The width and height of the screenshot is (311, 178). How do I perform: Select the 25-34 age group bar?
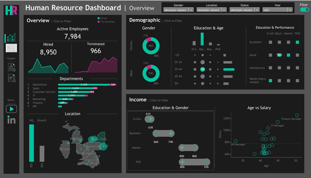(x=228, y=62)
